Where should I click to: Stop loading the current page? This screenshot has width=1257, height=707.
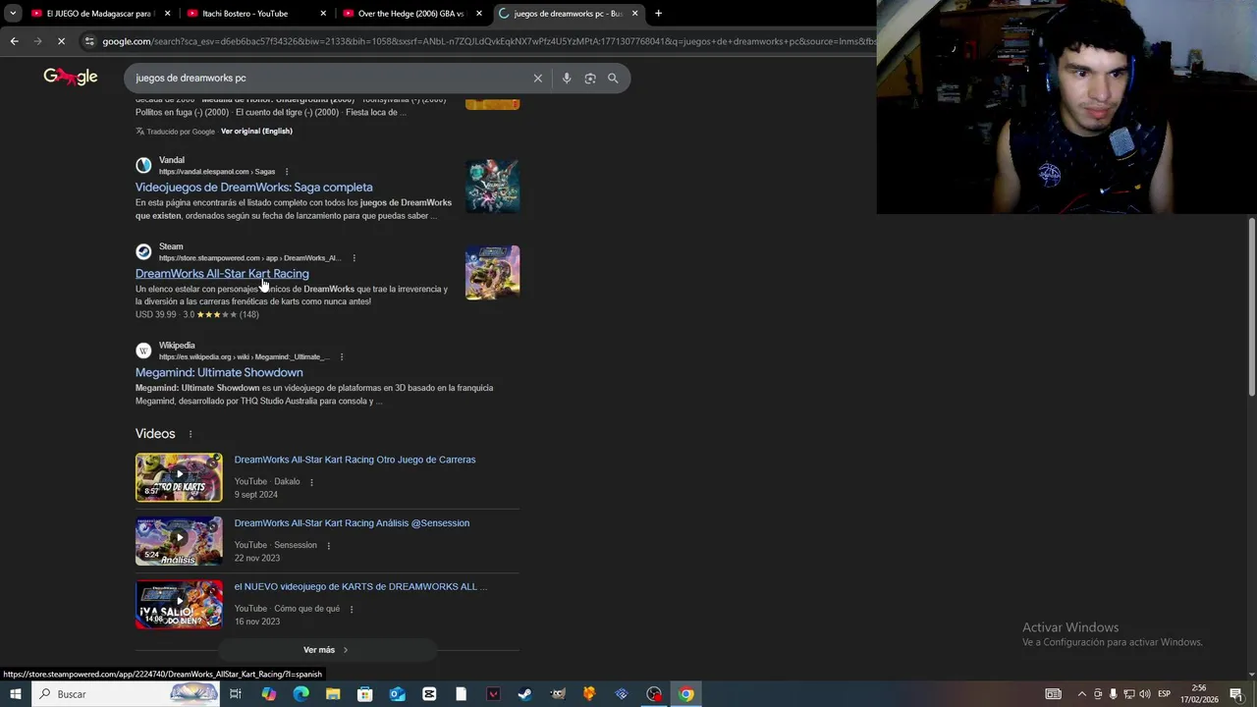tap(61, 41)
